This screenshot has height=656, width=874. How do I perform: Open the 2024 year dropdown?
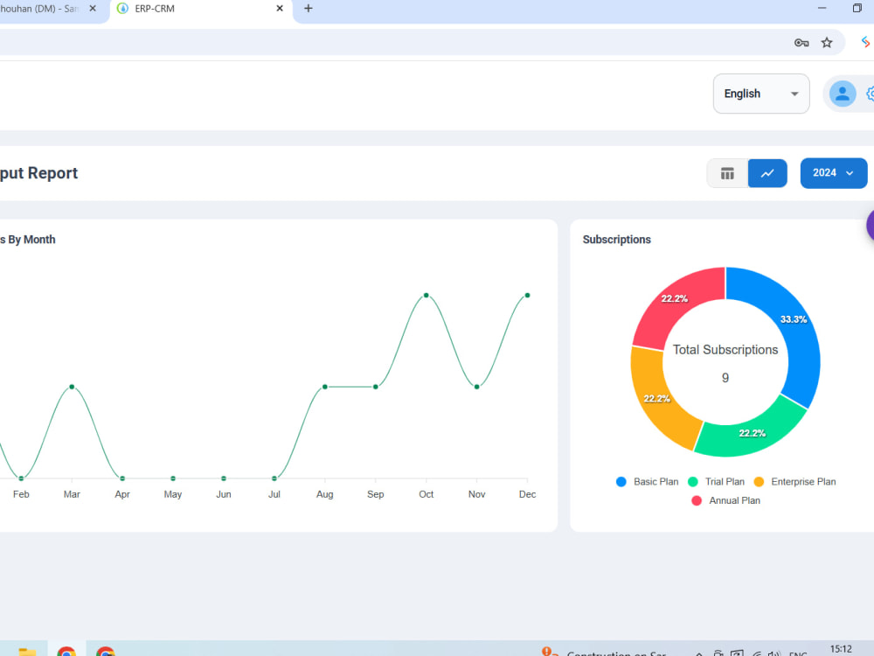(x=833, y=173)
